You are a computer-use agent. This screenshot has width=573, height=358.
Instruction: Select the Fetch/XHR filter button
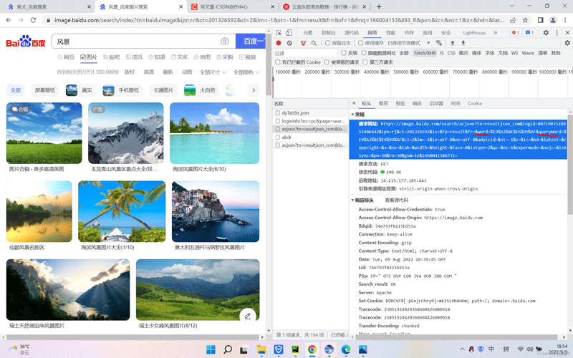click(425, 53)
